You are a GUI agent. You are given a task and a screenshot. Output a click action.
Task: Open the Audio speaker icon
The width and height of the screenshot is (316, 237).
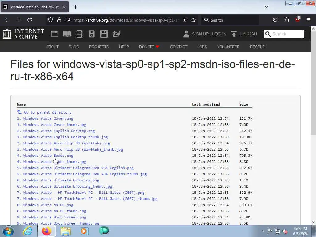(x=91, y=34)
